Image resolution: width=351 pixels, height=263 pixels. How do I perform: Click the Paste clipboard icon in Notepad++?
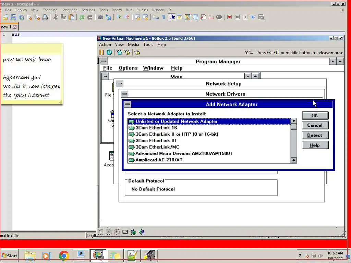pos(71,17)
